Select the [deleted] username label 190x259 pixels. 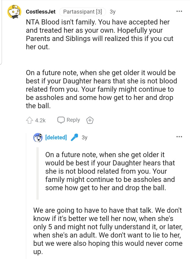pos(56,137)
